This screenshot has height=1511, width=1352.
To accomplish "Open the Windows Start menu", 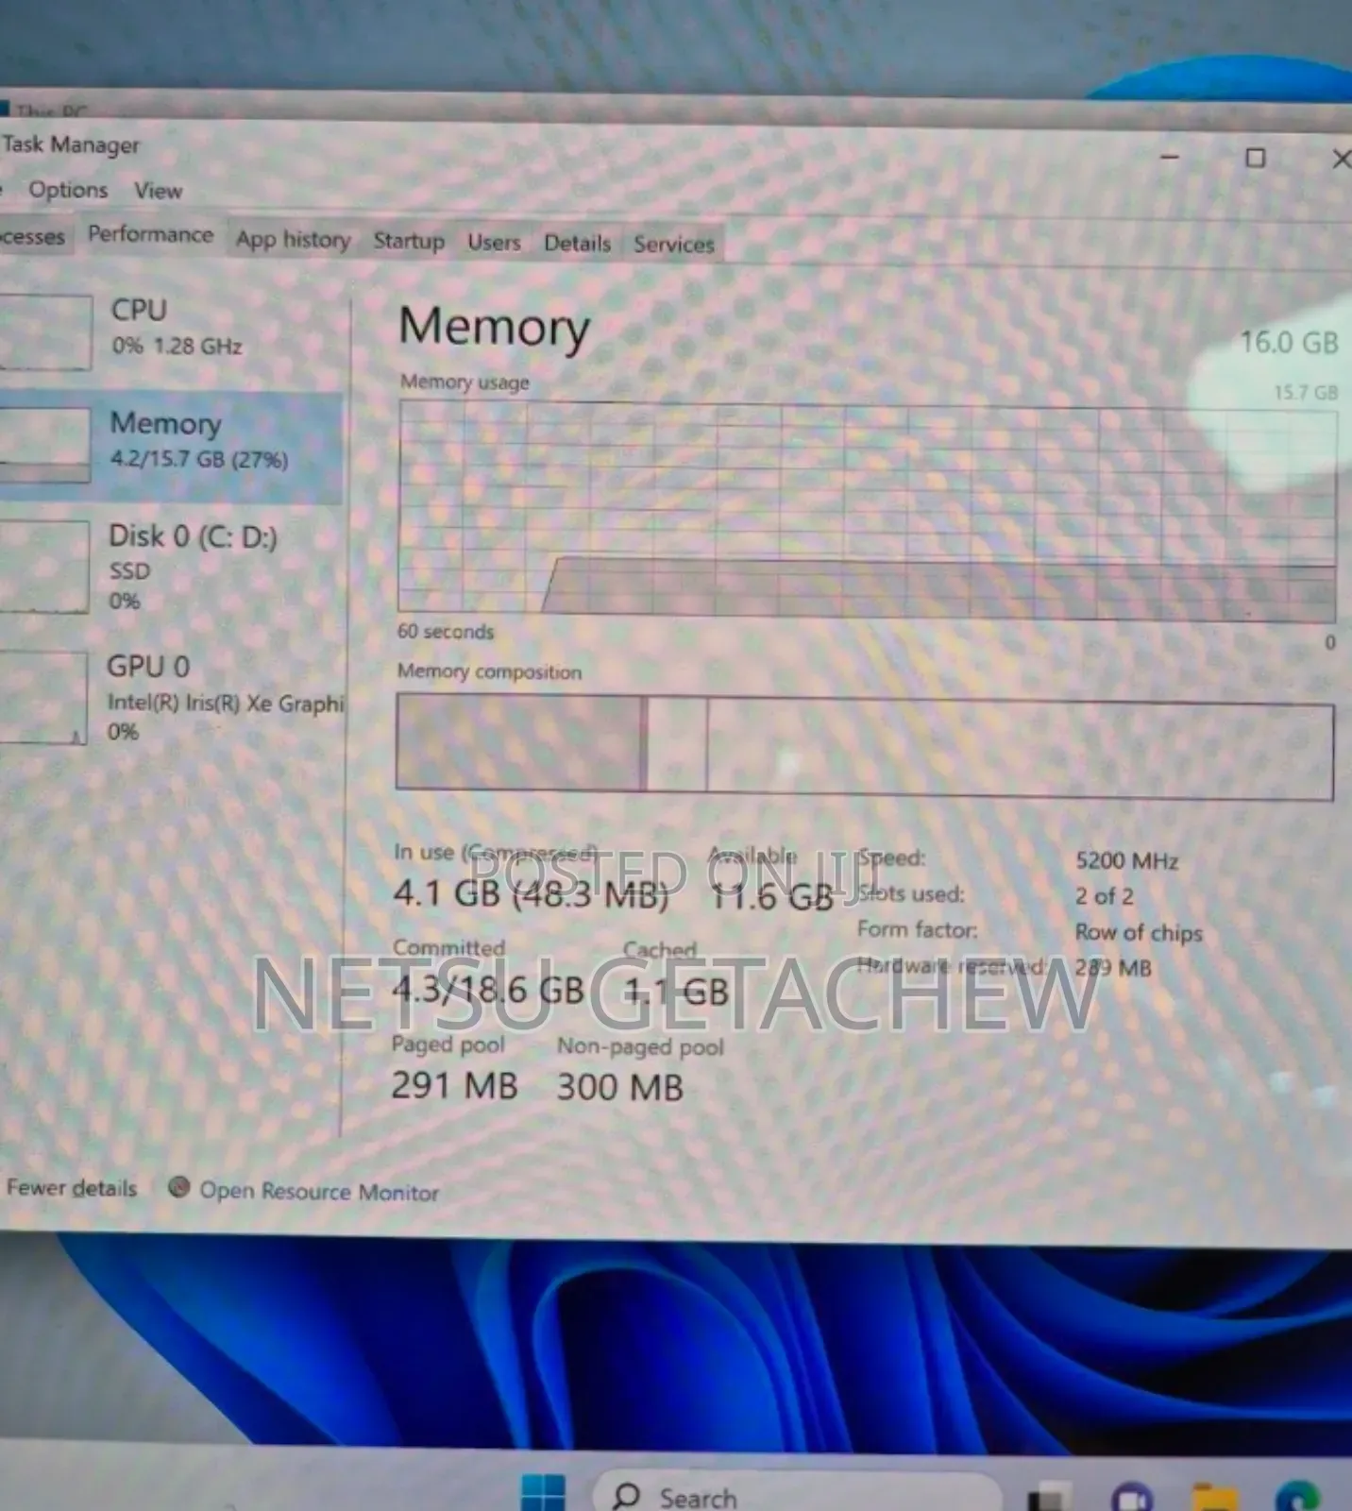I will 543,1494.
